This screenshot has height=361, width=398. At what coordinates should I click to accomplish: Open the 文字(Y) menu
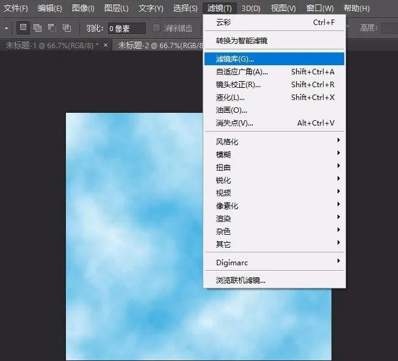(x=151, y=8)
